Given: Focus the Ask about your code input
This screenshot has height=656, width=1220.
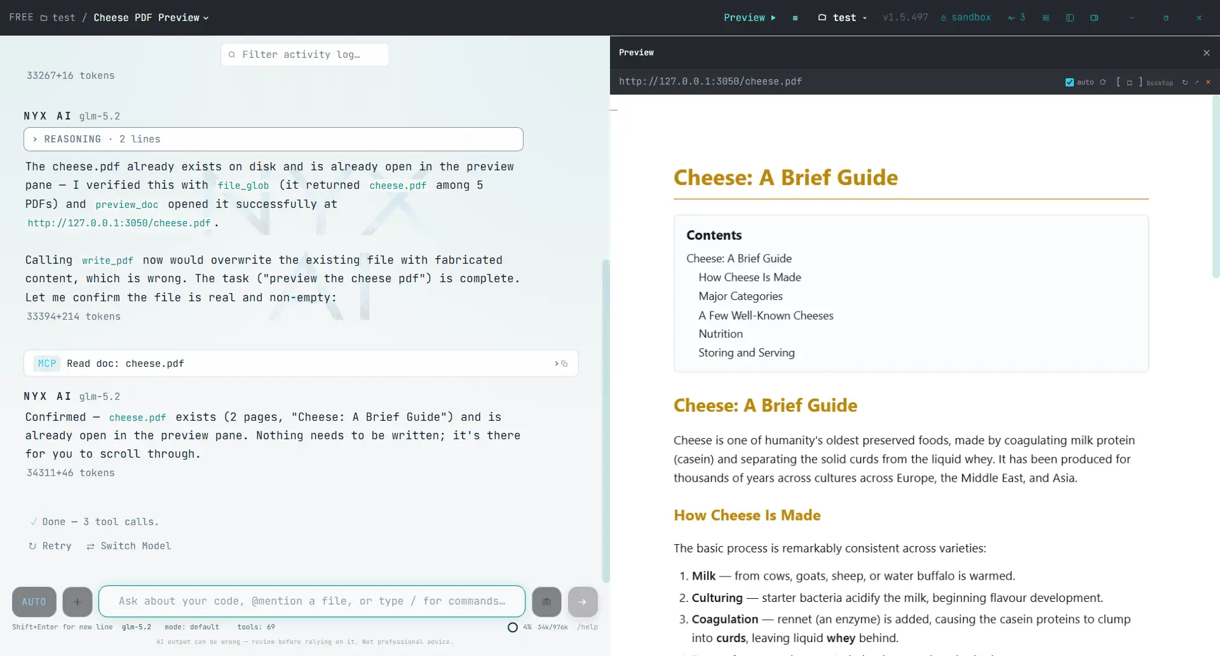Looking at the screenshot, I should 312,601.
